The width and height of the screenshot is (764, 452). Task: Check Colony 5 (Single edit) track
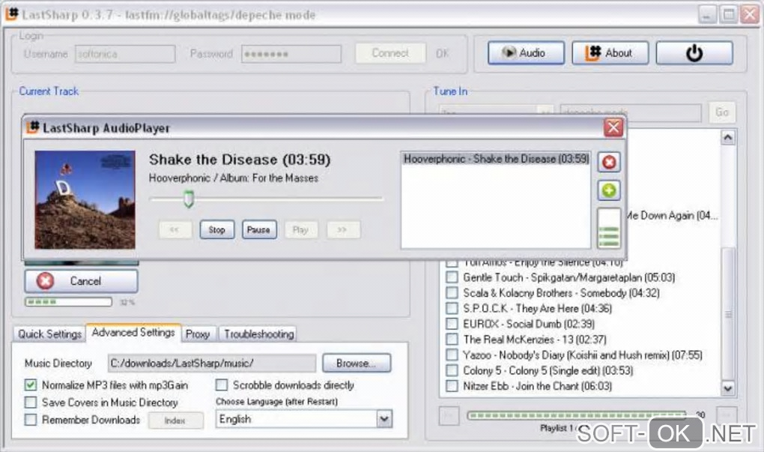[x=452, y=370]
